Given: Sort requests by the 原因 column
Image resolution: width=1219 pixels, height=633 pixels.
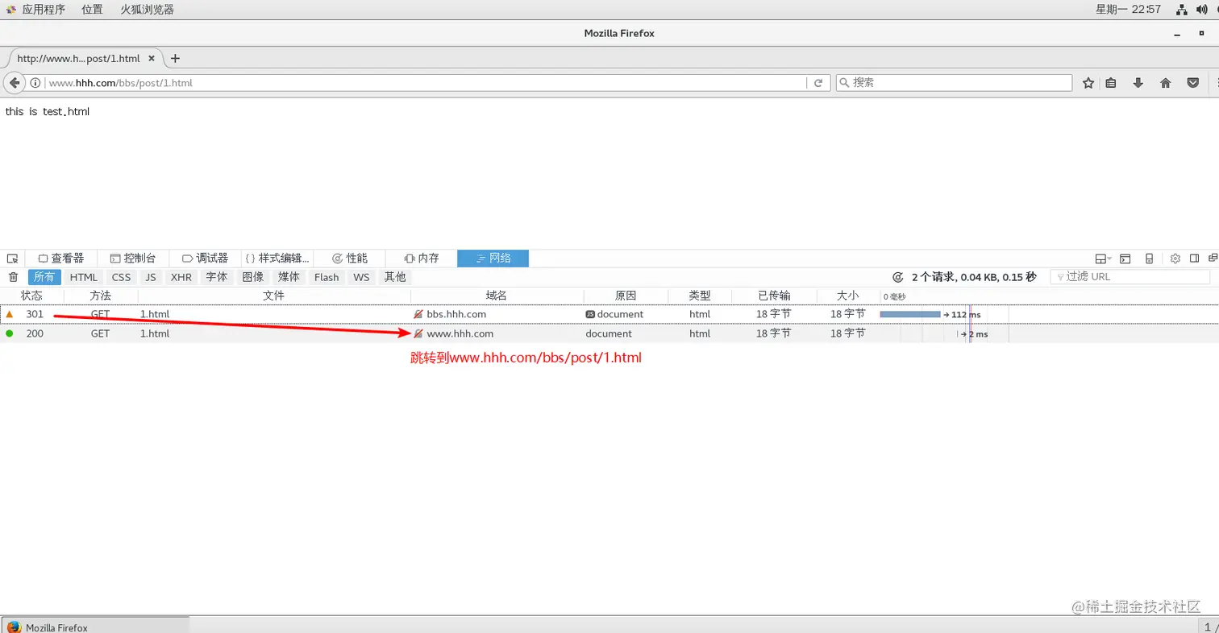Looking at the screenshot, I should point(626,296).
